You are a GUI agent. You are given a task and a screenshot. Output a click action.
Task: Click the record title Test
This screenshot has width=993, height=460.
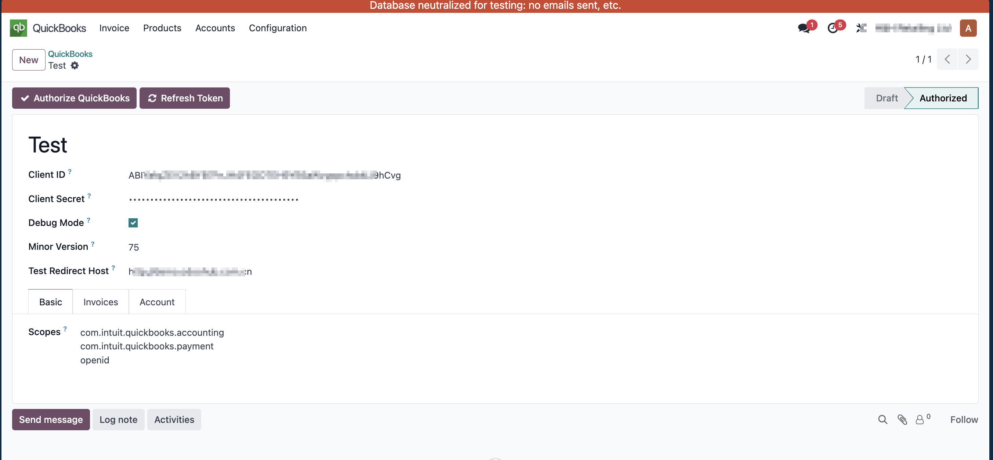pos(48,145)
